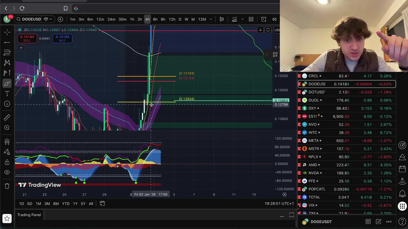Select the text annotation tool
408x229 pixels.
pos(7,94)
